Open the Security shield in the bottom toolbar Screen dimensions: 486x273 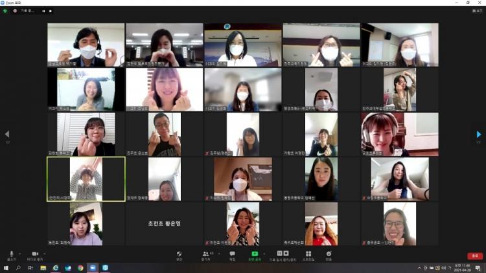click(179, 254)
